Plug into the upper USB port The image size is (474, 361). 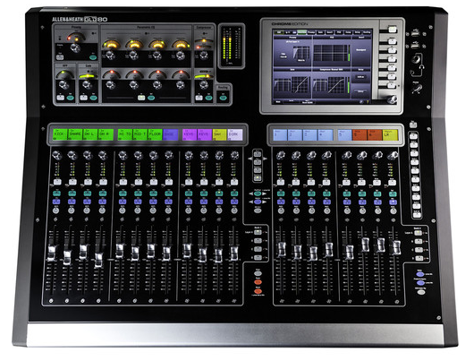tap(416, 33)
